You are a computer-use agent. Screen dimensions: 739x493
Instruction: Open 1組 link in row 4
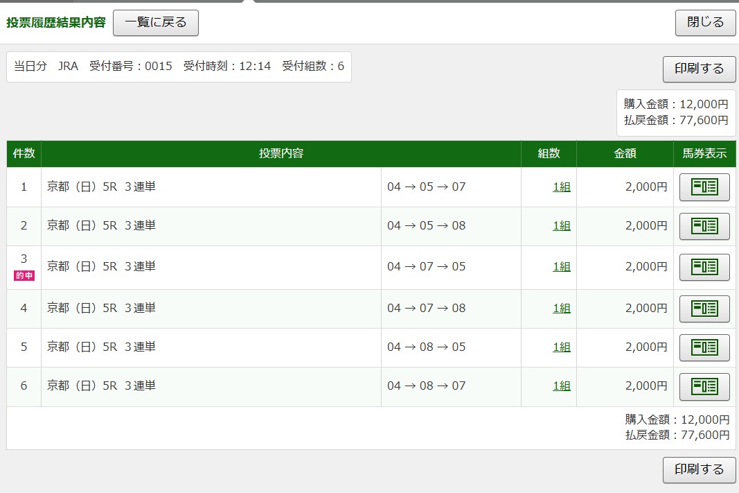tap(561, 308)
